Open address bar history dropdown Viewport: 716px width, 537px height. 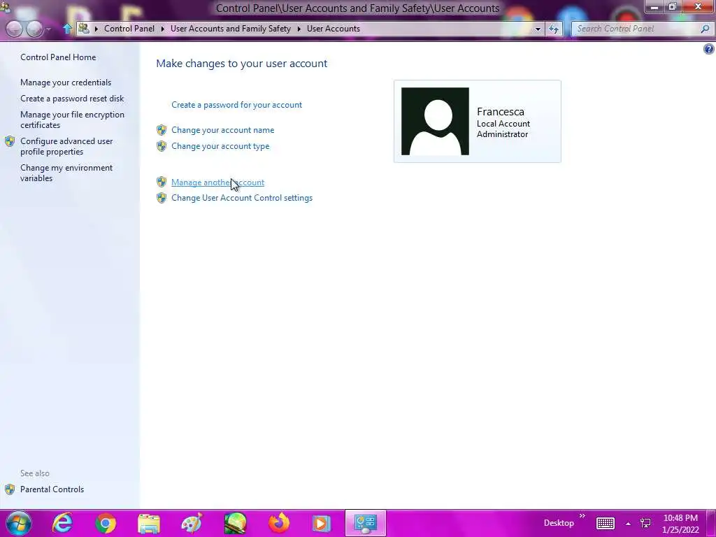point(538,29)
